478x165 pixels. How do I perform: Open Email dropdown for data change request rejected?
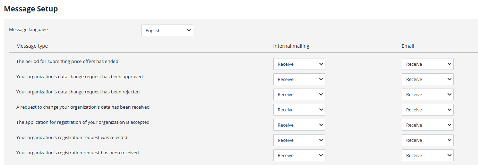[x=428, y=94]
